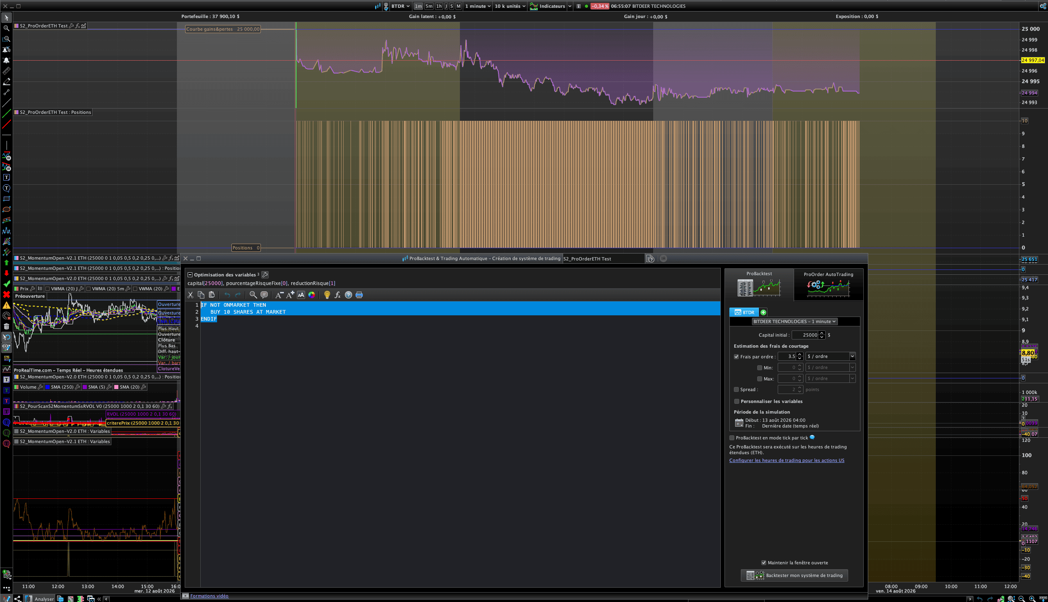Comment out the selected code lines
The image size is (1048, 602).
click(264, 295)
